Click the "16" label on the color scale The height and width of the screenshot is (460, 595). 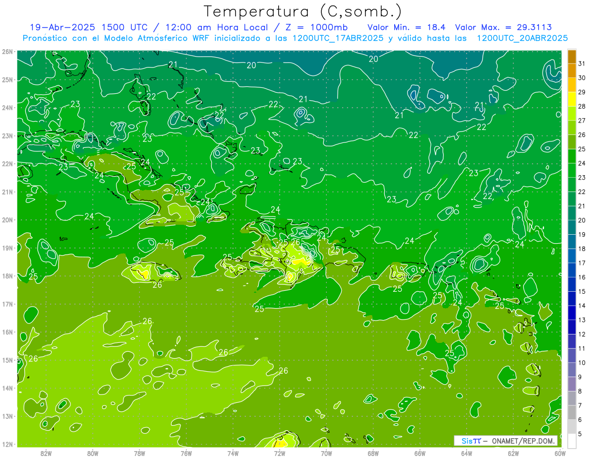(582, 277)
